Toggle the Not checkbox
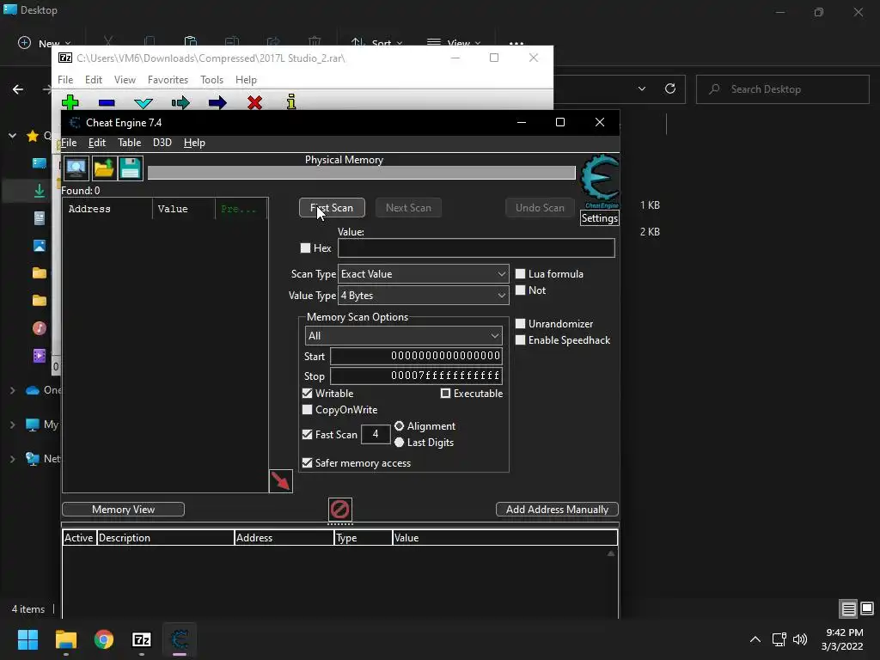Image resolution: width=880 pixels, height=660 pixels. click(x=520, y=290)
